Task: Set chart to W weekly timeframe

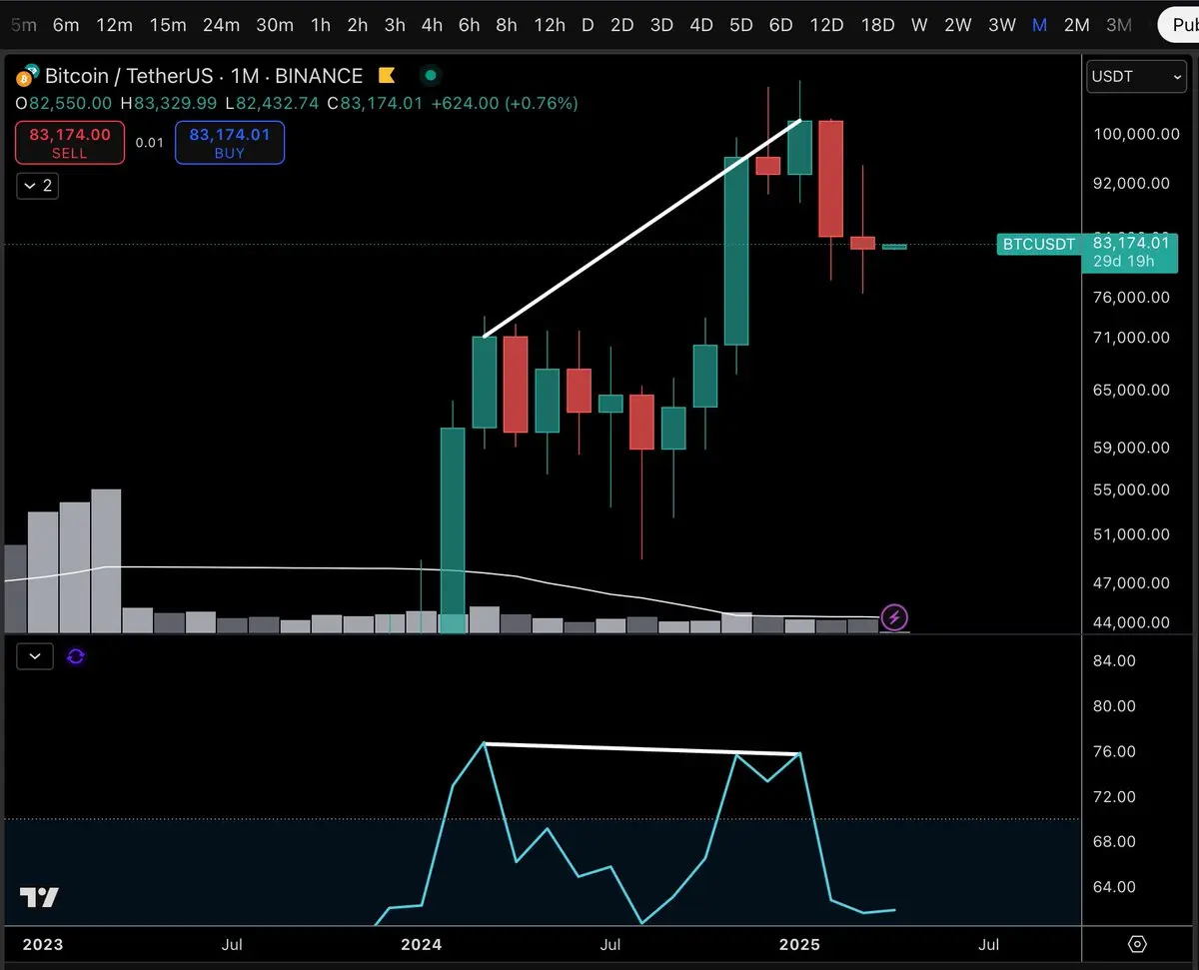Action: [x=919, y=25]
